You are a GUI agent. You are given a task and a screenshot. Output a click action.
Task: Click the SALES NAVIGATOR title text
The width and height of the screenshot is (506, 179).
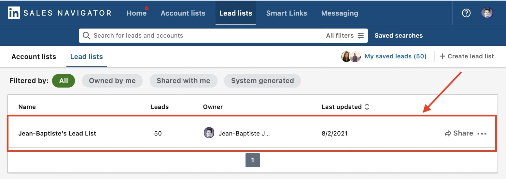click(68, 13)
